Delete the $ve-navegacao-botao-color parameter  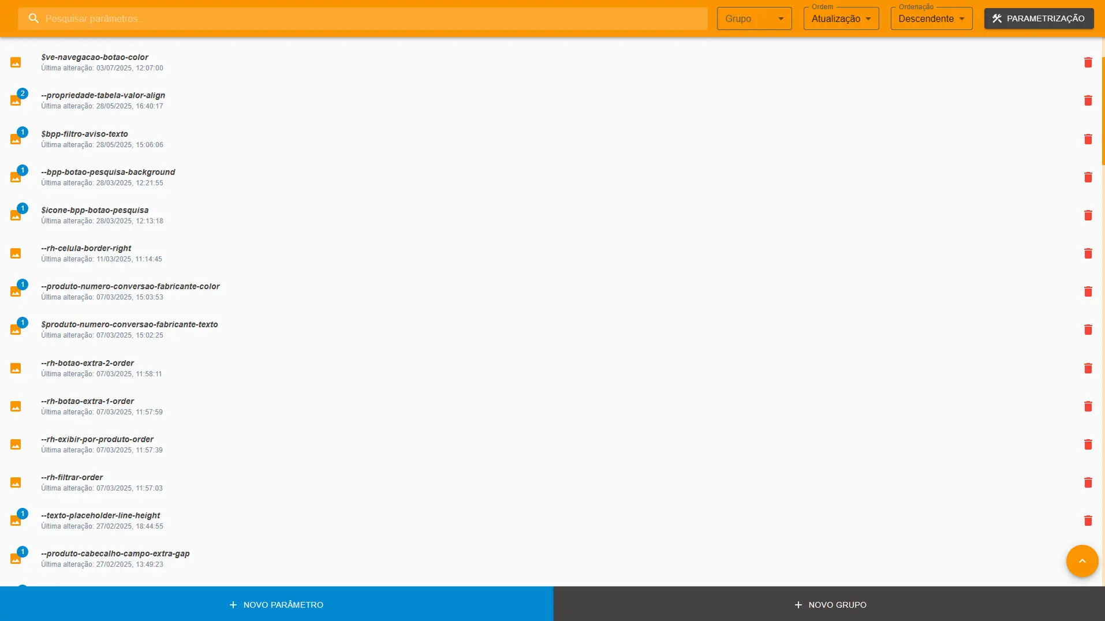point(1088,62)
